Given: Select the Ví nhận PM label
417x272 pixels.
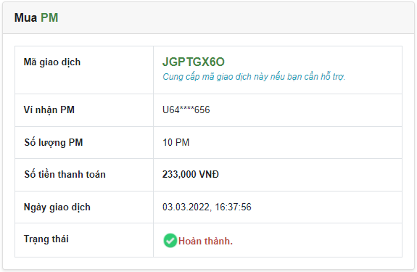Looking at the screenshot, I should [x=49, y=110].
